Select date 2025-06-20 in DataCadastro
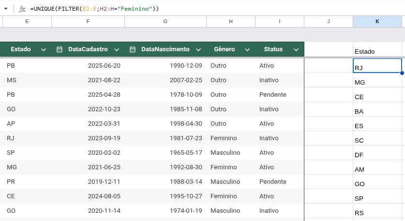405x221 pixels. click(x=88, y=66)
